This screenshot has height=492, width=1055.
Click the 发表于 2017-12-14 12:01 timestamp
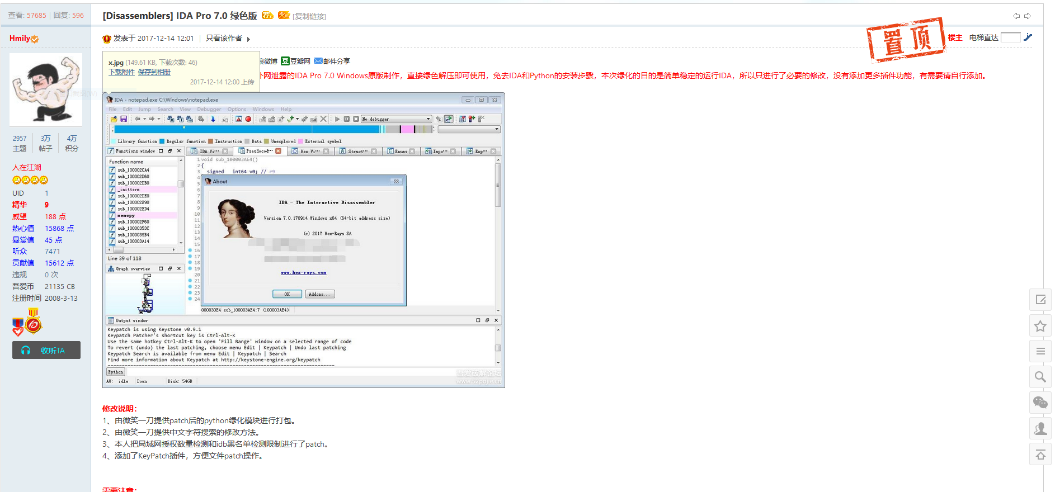tap(154, 38)
